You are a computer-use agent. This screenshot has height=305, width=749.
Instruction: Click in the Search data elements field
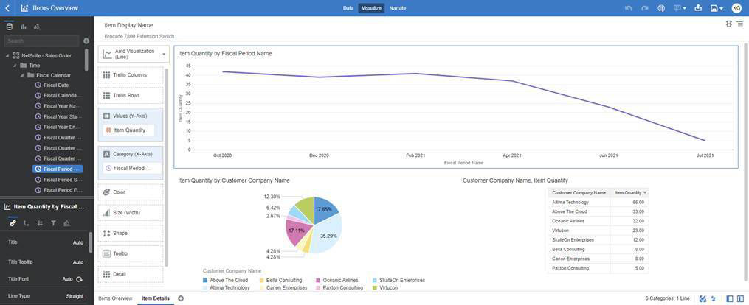point(41,41)
